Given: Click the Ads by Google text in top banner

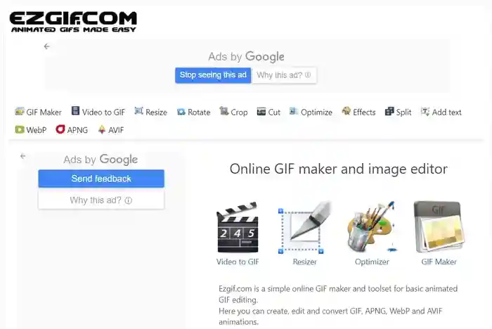Looking at the screenshot, I should click(246, 57).
